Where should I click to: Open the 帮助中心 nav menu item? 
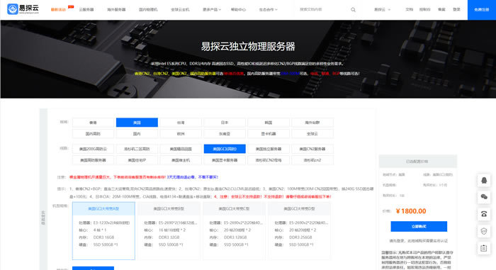[238, 10]
